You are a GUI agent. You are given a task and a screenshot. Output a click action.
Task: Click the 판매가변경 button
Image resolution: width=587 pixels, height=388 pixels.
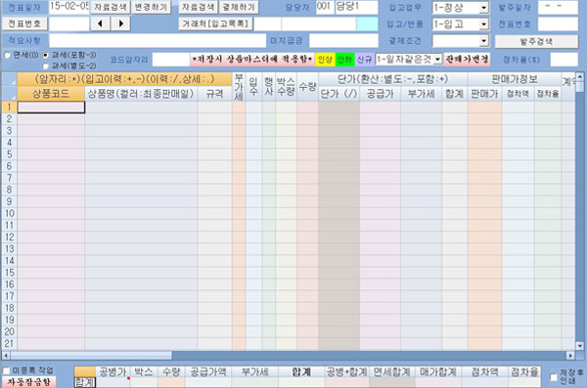click(468, 59)
